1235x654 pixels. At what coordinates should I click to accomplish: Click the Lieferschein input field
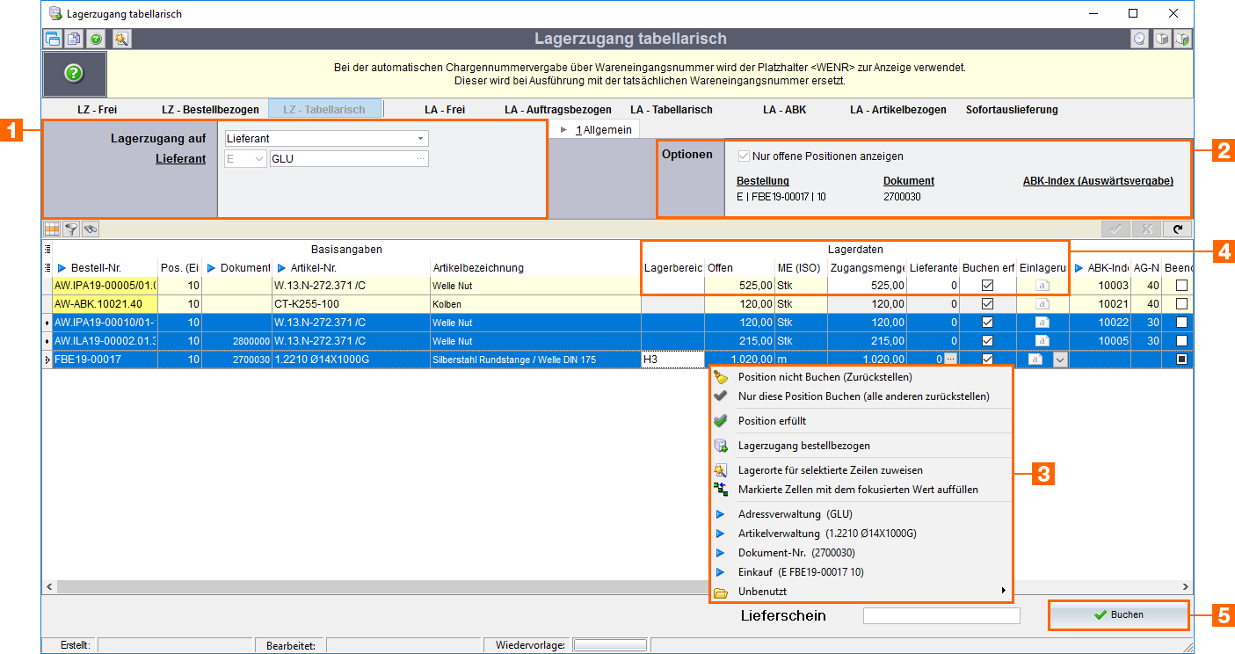click(x=941, y=615)
